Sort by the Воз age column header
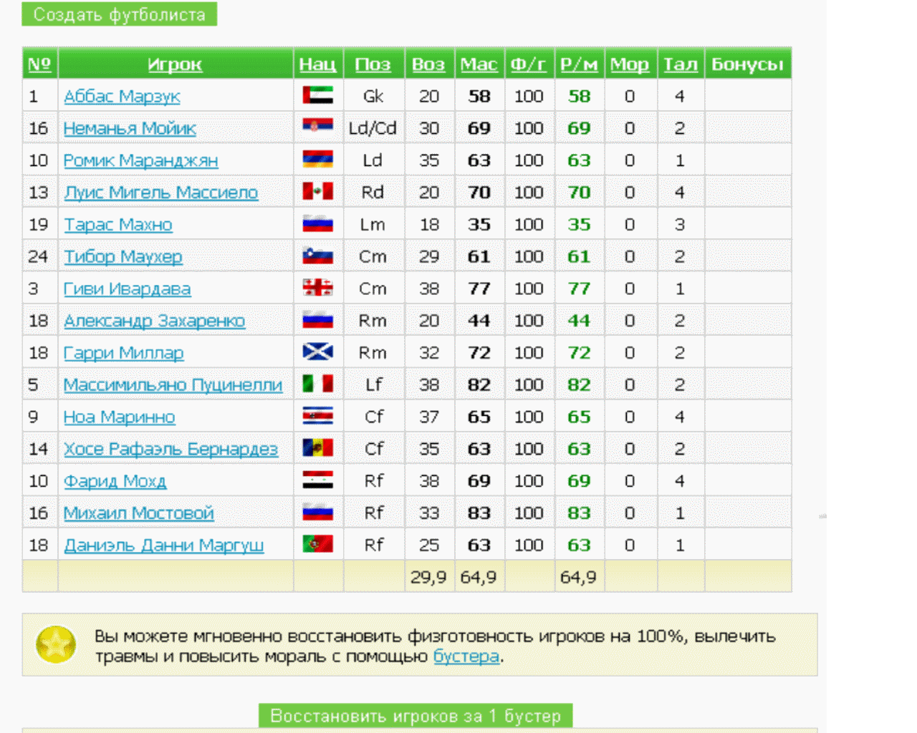This screenshot has height=733, width=917. 428,64
